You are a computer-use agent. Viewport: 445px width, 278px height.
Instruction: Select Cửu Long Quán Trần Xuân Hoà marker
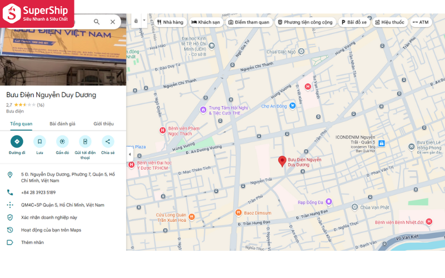pyautogui.click(x=192, y=217)
